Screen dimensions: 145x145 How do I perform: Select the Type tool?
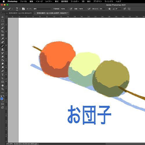[x=3, y=75]
